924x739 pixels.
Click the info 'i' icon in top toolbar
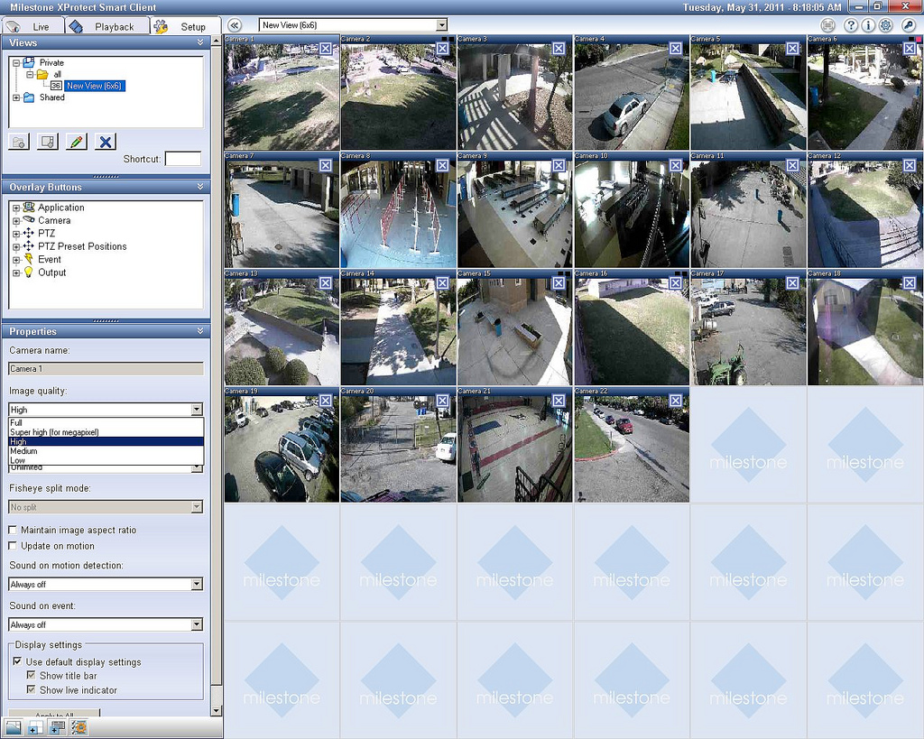(868, 25)
